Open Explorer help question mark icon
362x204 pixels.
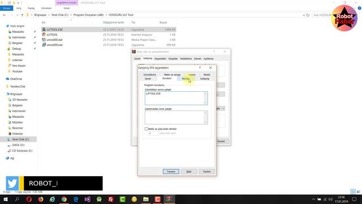point(360,8)
